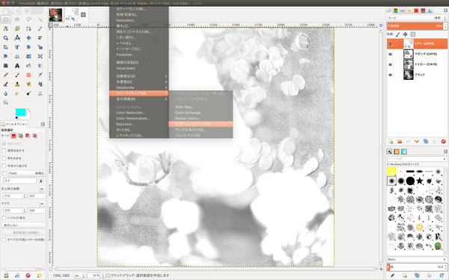
Task: Select the Zoom magnifier tool
Action: [x=6, y=38]
